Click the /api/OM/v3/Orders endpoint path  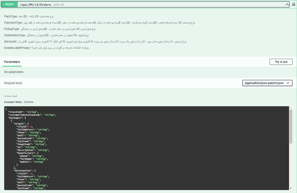(35, 5)
